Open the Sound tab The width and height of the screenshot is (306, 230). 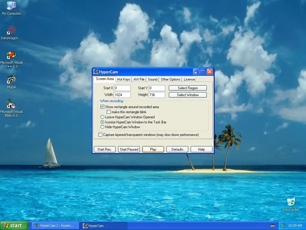coord(152,79)
